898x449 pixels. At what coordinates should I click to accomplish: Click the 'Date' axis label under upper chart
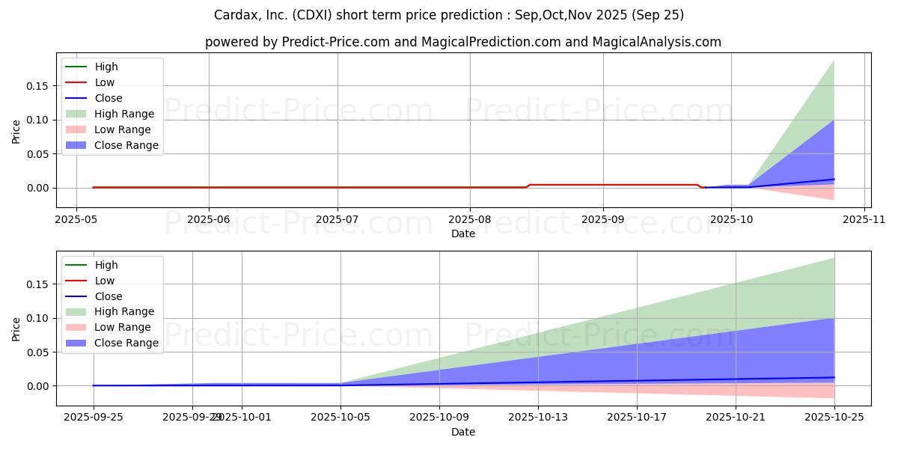[x=463, y=234]
